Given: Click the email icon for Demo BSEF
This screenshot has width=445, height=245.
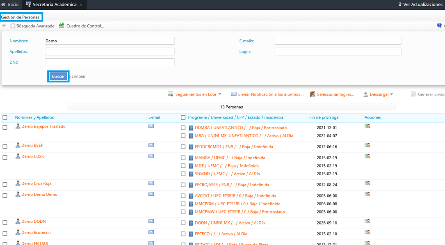Looking at the screenshot, I should click(151, 145).
